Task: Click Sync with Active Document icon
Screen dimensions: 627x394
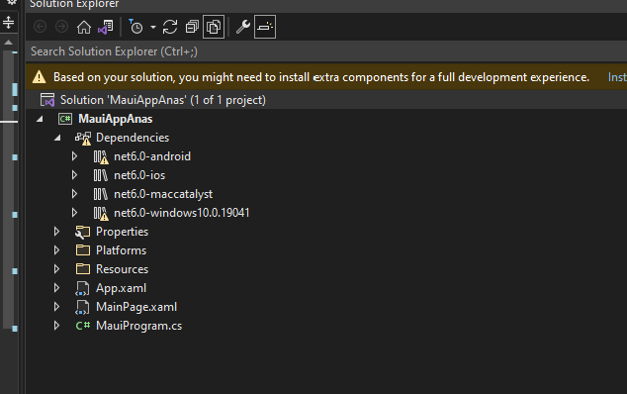Action: 170,28
